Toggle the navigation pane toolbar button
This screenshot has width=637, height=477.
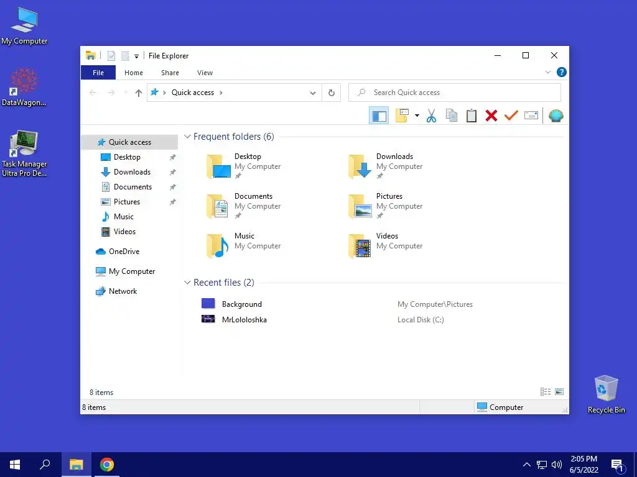point(379,116)
